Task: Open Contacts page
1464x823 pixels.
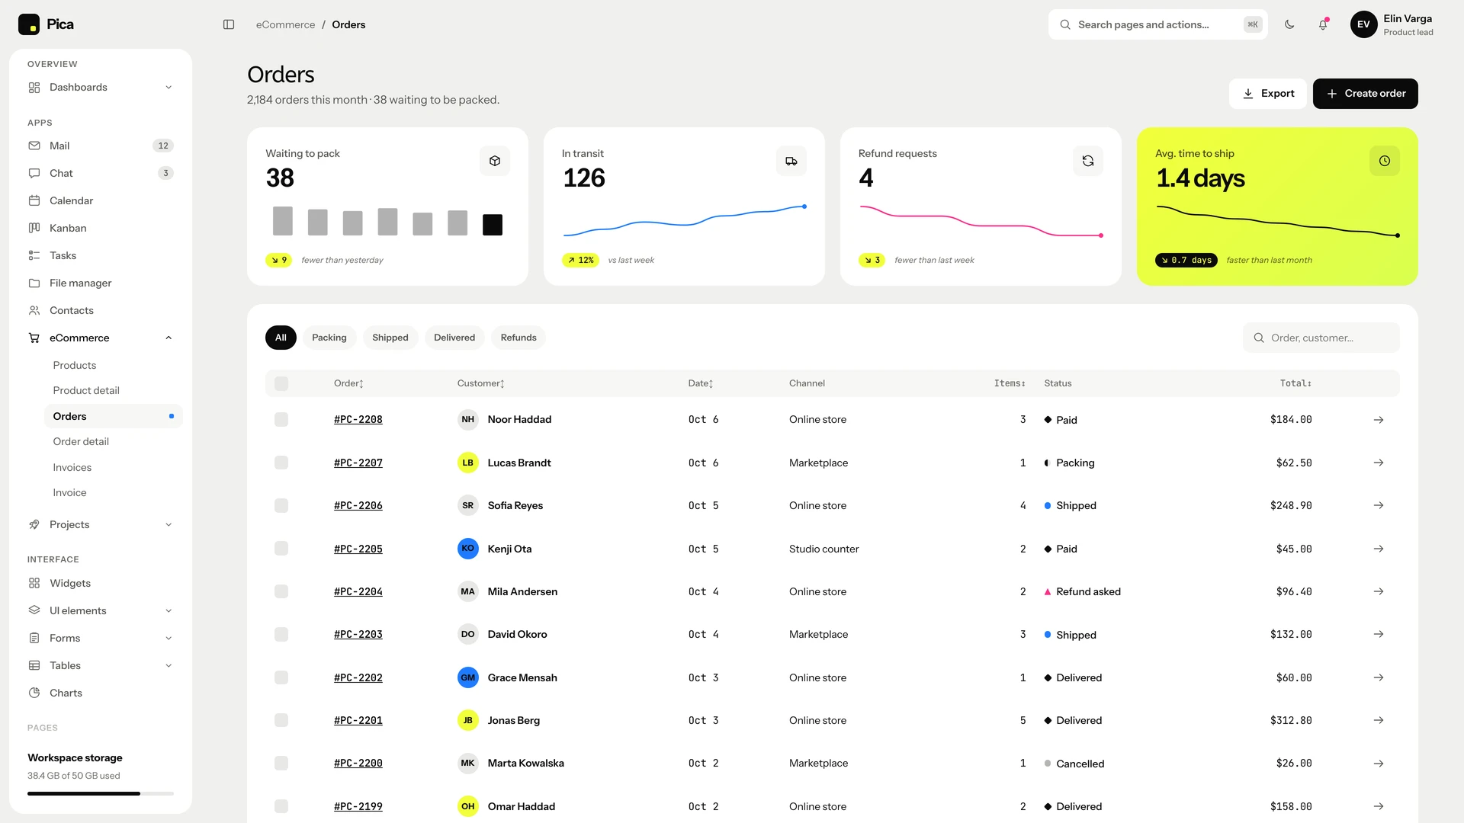Action: pos(101,310)
